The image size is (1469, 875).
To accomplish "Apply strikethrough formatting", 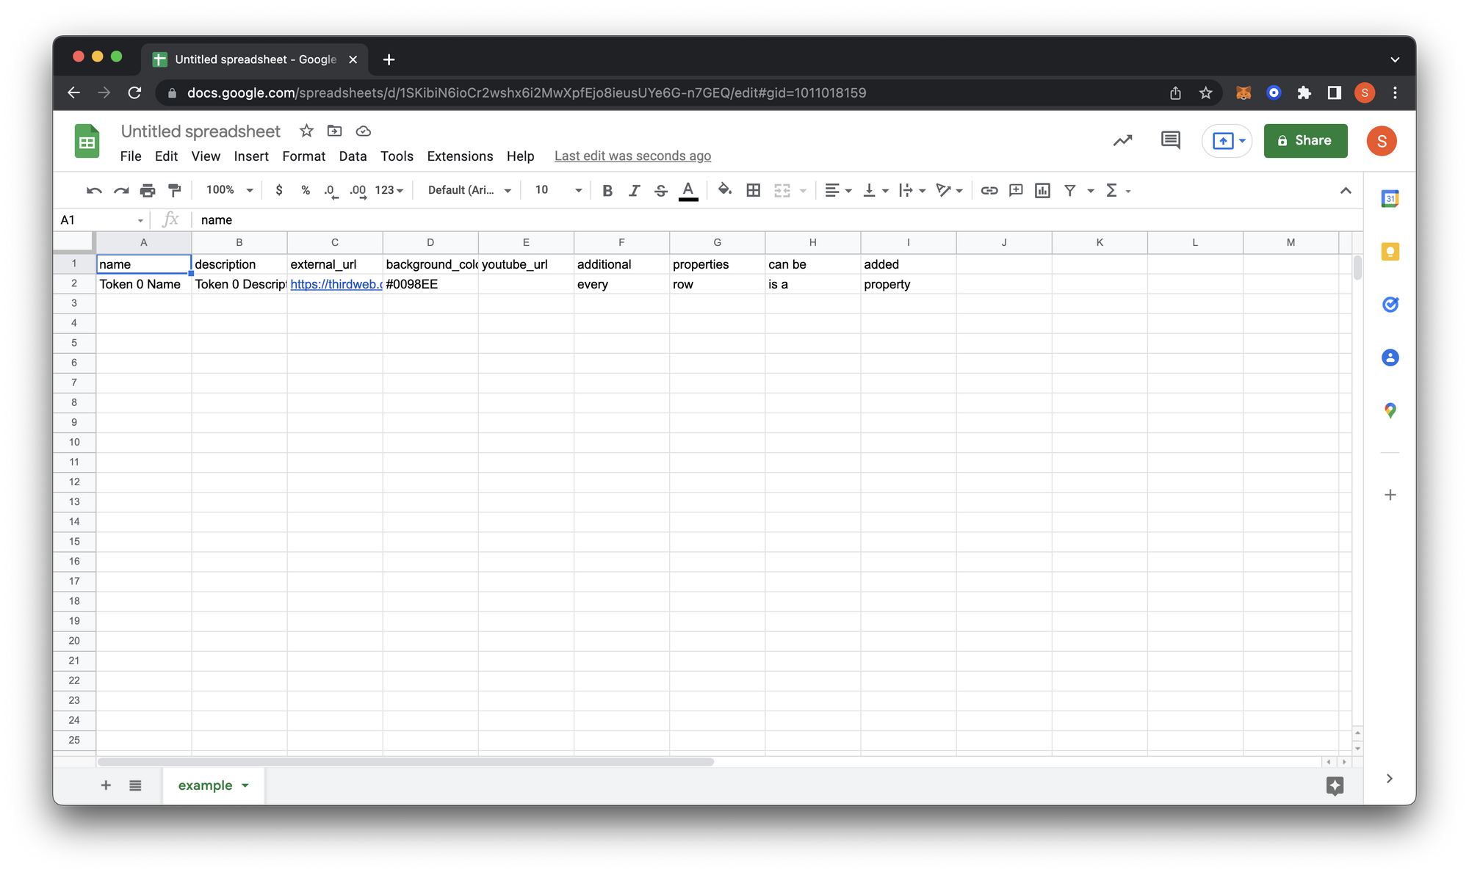I will 660,190.
